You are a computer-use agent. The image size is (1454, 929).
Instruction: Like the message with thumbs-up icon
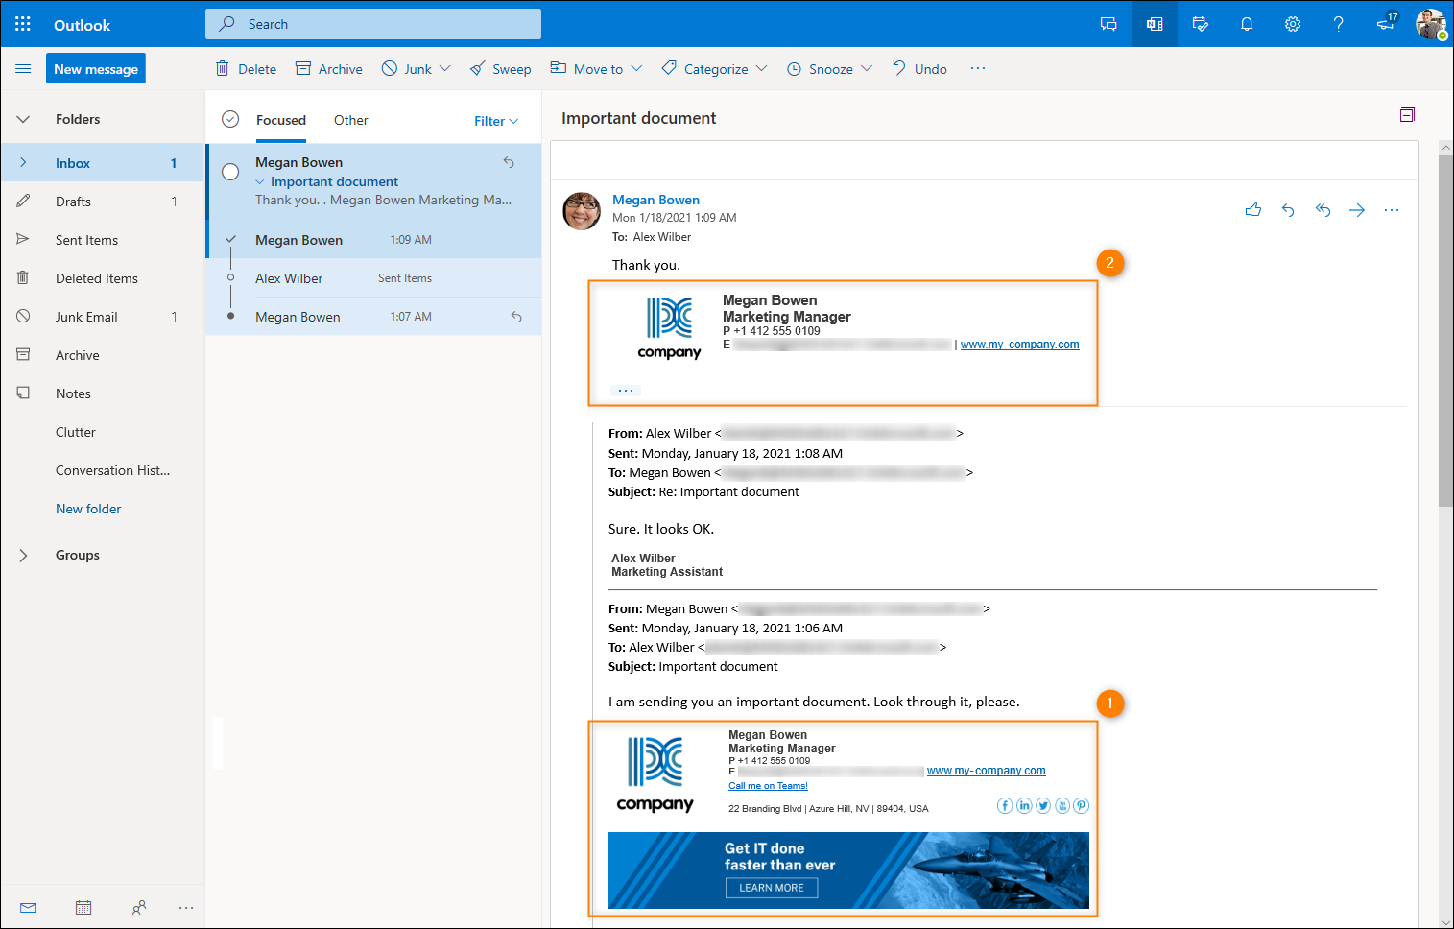1253,209
